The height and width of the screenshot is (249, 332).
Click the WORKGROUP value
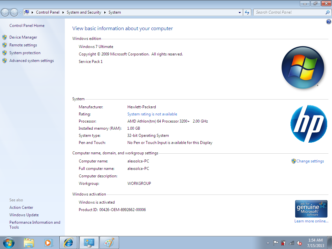[139, 184]
